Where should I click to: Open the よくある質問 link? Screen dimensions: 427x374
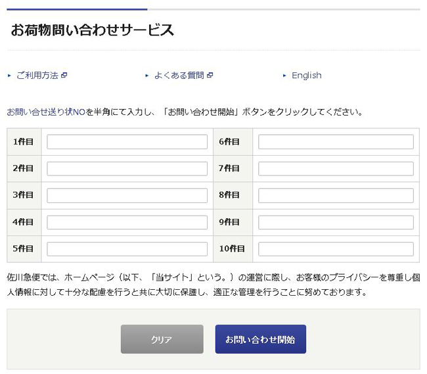point(179,76)
